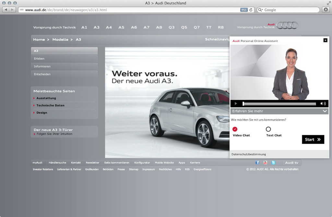Open the Sitemap link
Screen dimensions: 332x217
[134, 169]
